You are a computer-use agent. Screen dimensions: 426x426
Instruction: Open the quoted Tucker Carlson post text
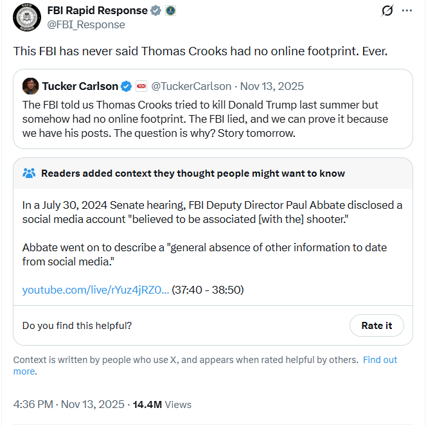click(x=209, y=119)
